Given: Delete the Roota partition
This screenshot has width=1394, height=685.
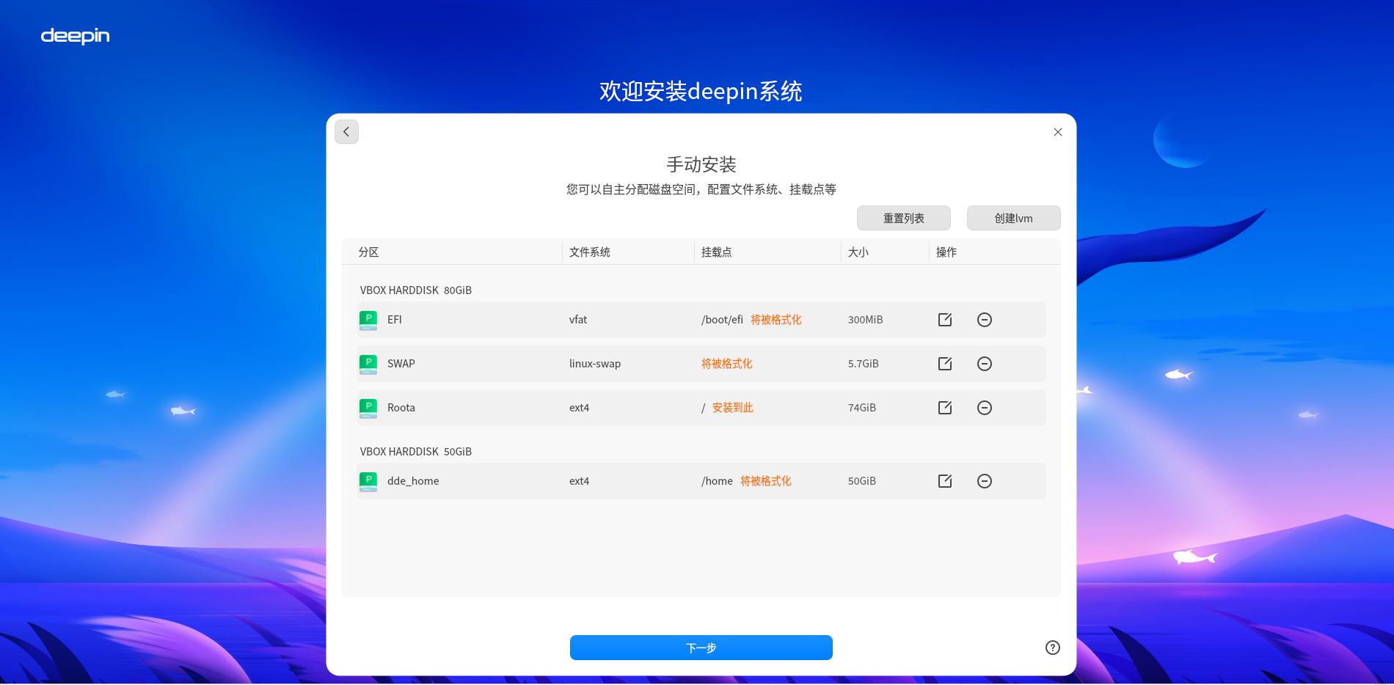Looking at the screenshot, I should point(985,408).
